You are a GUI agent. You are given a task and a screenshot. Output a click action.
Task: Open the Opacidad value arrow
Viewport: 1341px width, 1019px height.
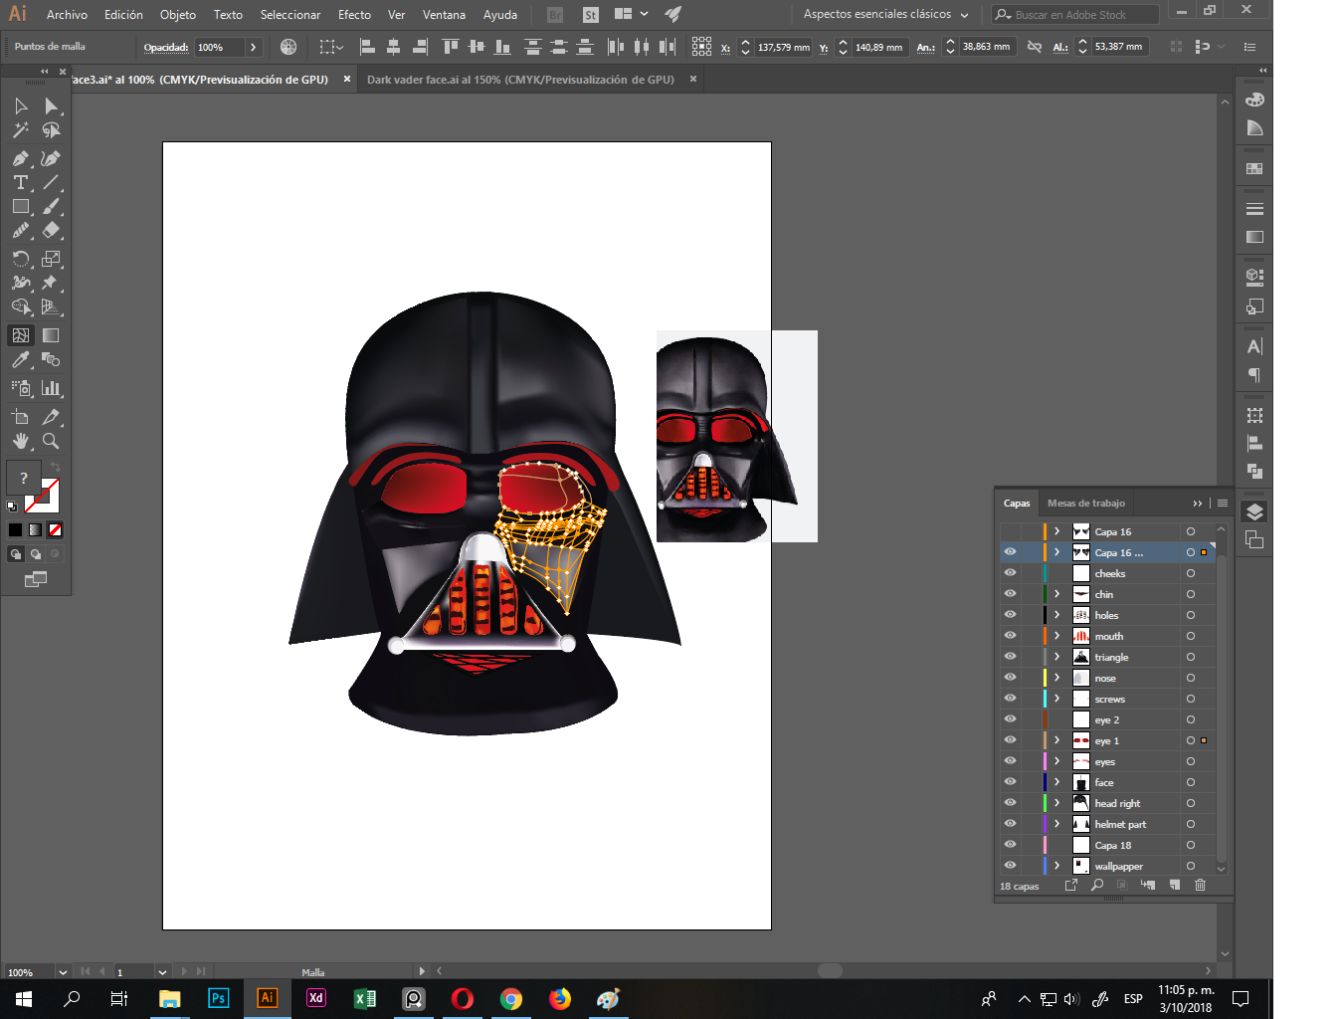pyautogui.click(x=254, y=47)
